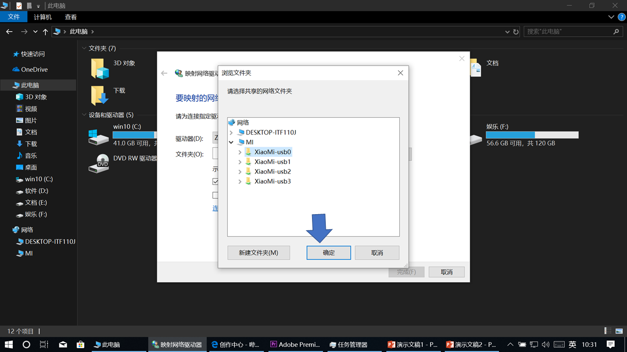The width and height of the screenshot is (627, 352).
Task: Uncheck the ticked checkbox in the map drive dialog
Action: pyautogui.click(x=216, y=181)
